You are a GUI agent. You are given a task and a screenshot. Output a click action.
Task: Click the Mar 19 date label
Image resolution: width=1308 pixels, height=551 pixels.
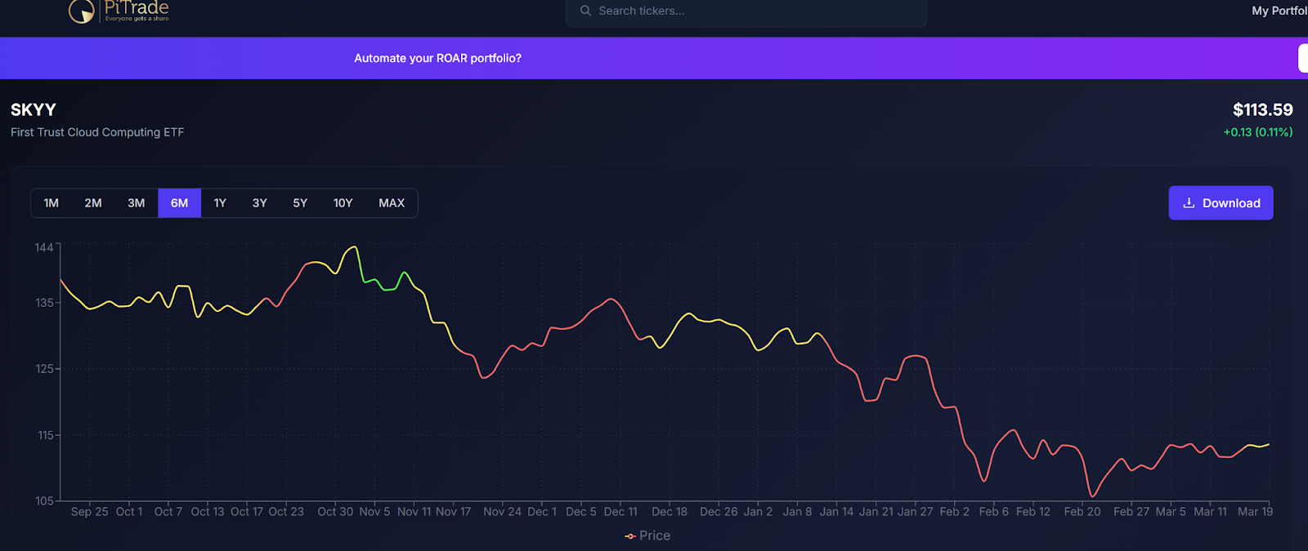(1256, 512)
